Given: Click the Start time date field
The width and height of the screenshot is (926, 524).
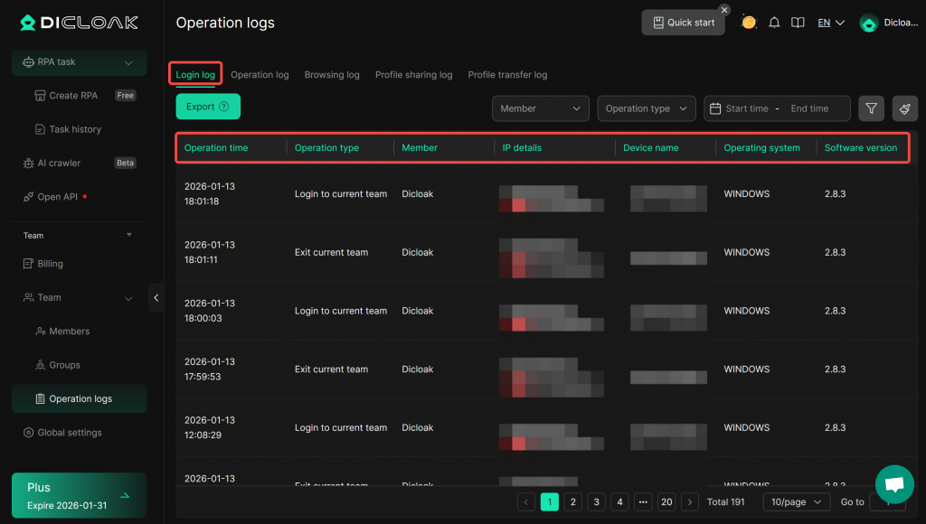Looking at the screenshot, I should [746, 108].
